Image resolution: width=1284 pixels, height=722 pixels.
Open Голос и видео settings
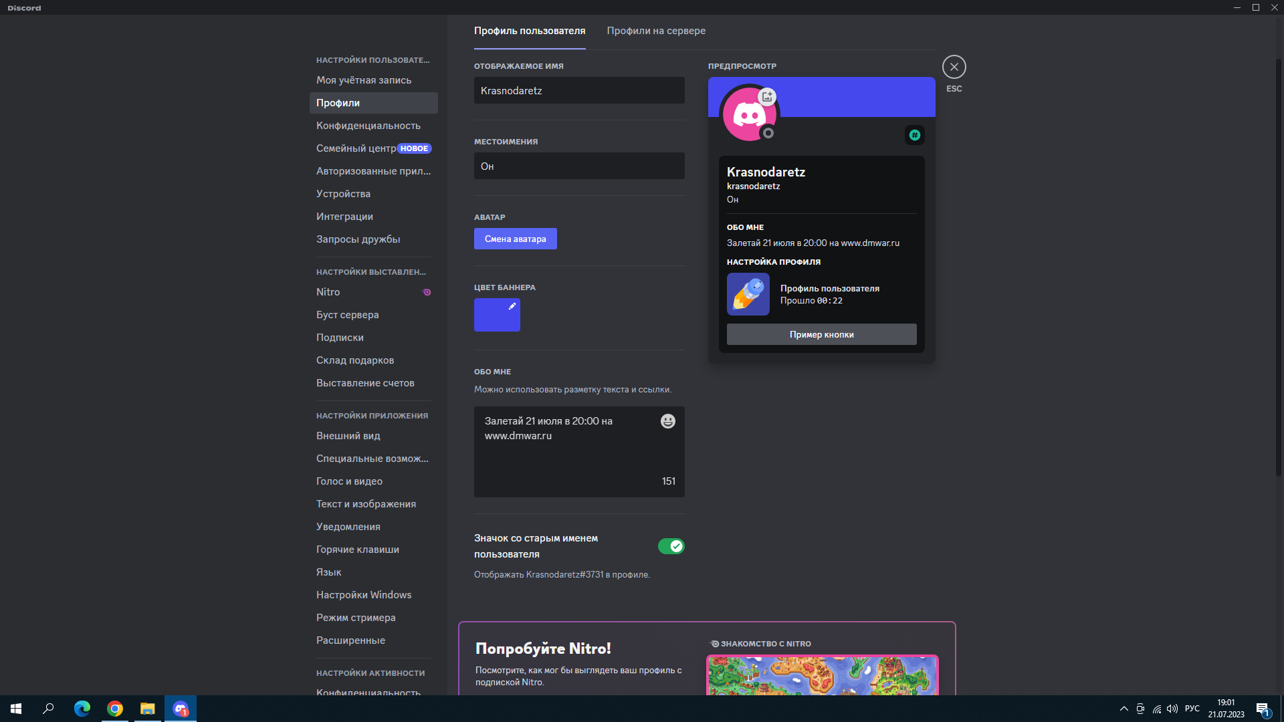click(373, 481)
